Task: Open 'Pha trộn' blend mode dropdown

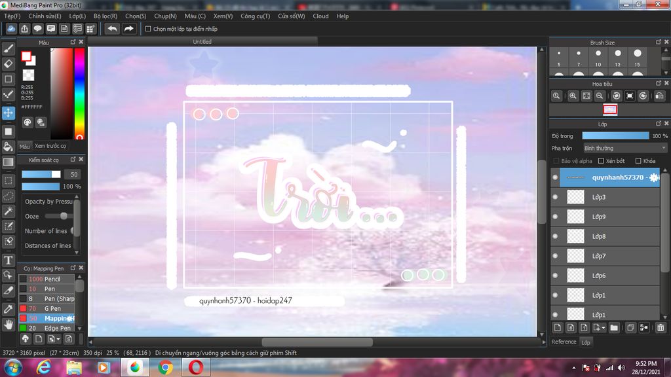Action: (624, 149)
